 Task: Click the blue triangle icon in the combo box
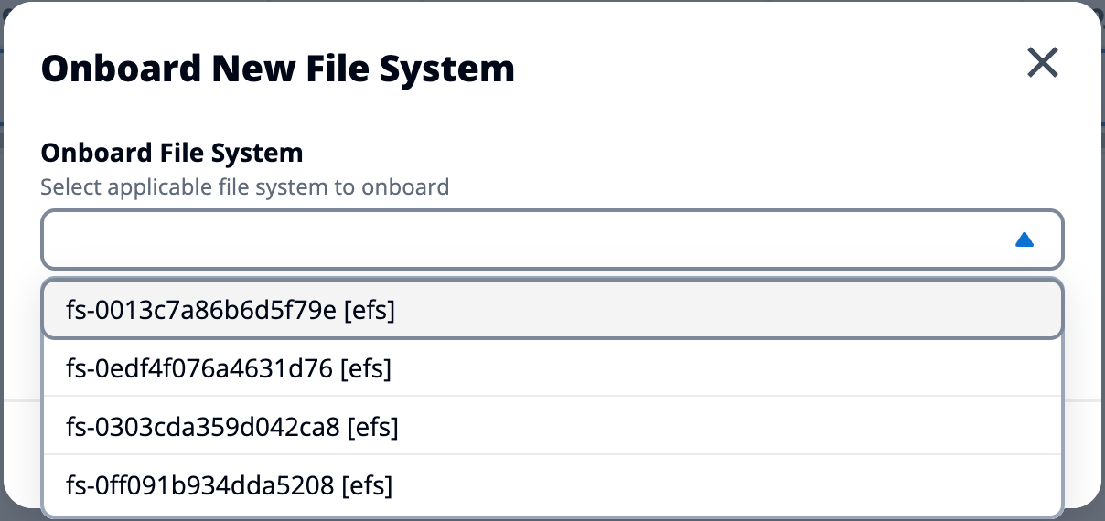[x=1025, y=239]
